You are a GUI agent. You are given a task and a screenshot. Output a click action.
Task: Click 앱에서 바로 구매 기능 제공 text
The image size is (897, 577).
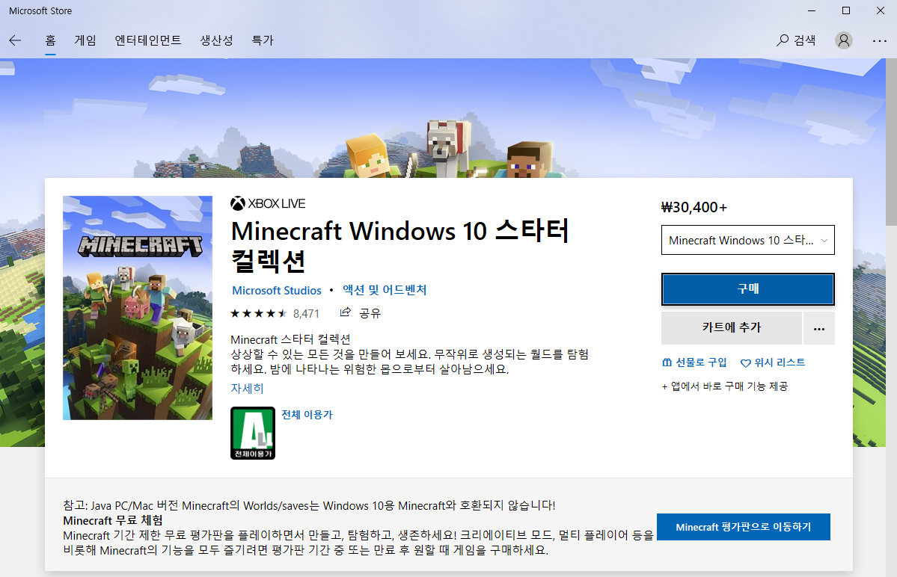(x=725, y=386)
